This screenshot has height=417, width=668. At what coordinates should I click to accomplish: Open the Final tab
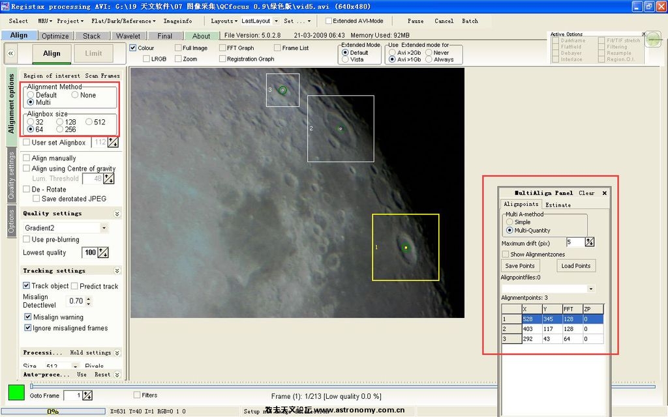165,36
